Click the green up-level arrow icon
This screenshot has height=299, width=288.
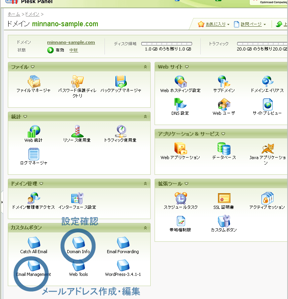279,24
